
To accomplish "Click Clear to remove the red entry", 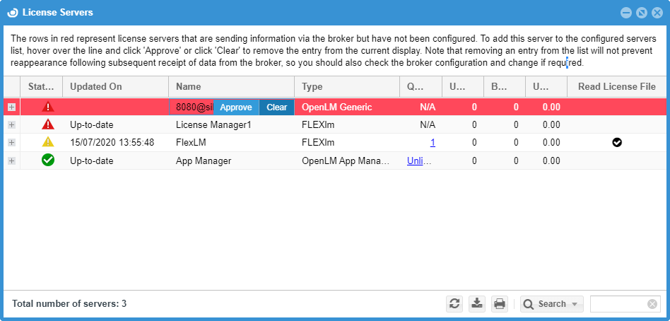I will pyautogui.click(x=276, y=107).
